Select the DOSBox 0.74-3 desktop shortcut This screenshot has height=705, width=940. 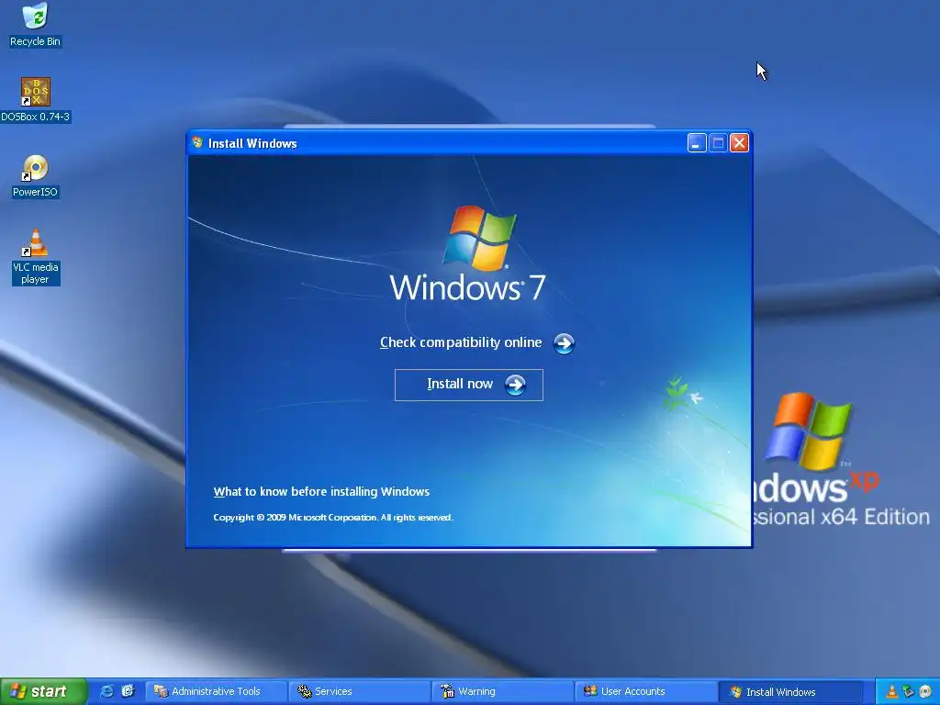(x=36, y=99)
